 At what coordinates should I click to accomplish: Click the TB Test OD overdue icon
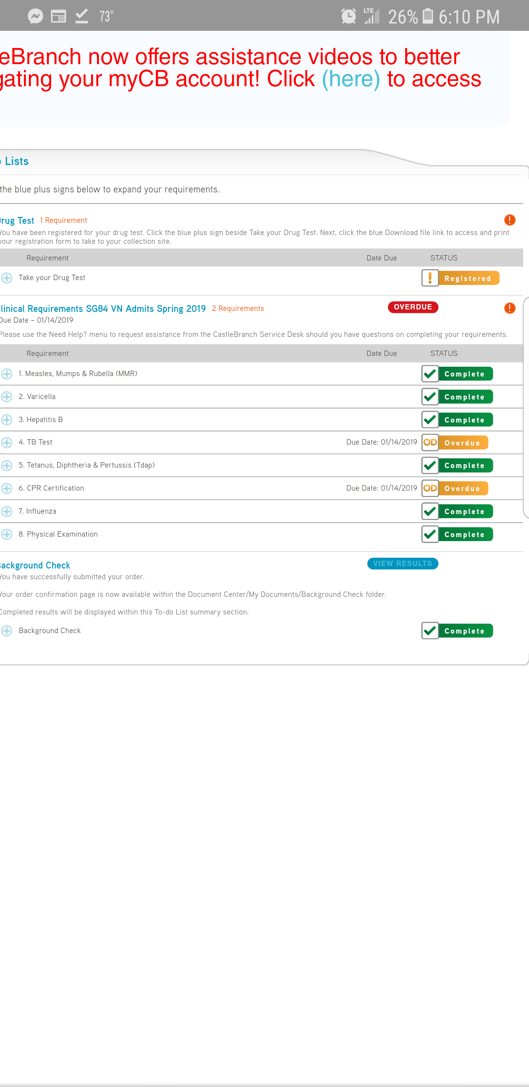[x=430, y=443]
